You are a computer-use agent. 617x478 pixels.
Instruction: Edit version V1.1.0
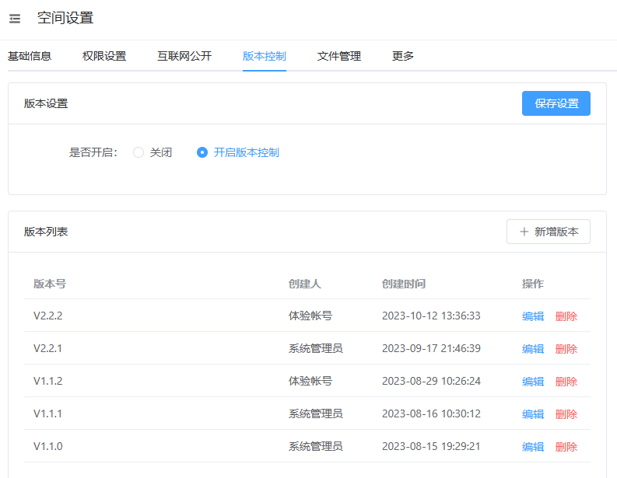coord(533,447)
